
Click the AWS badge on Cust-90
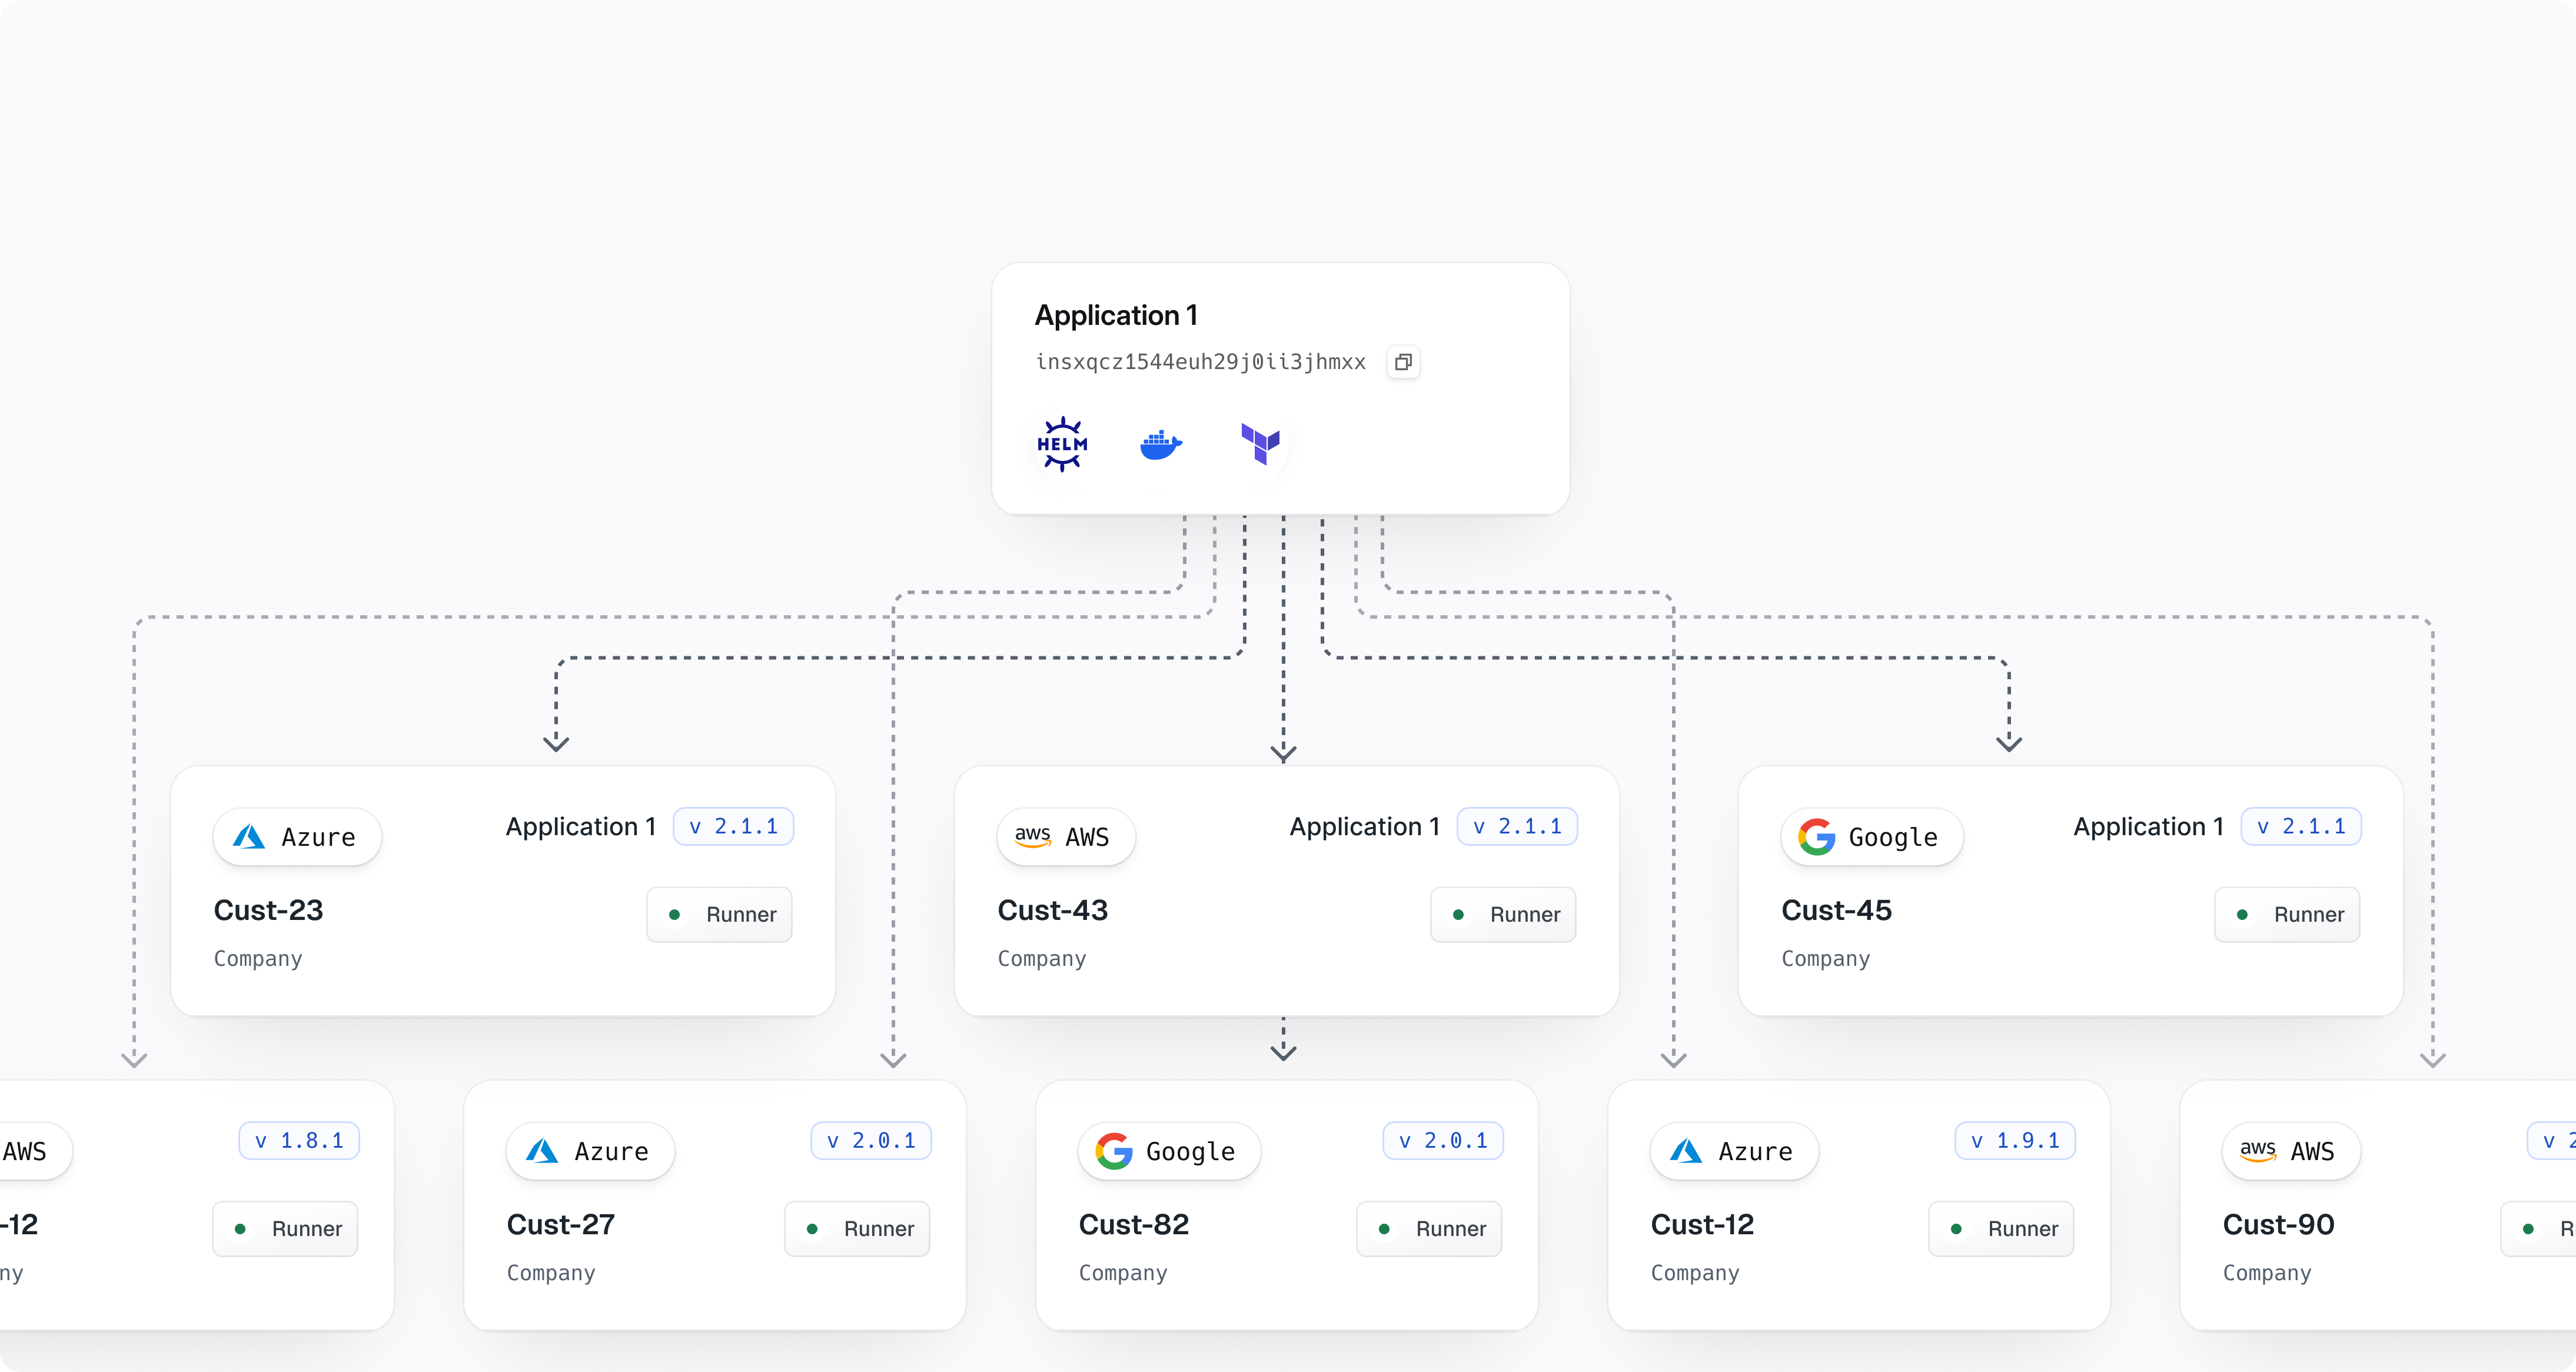[2290, 1151]
